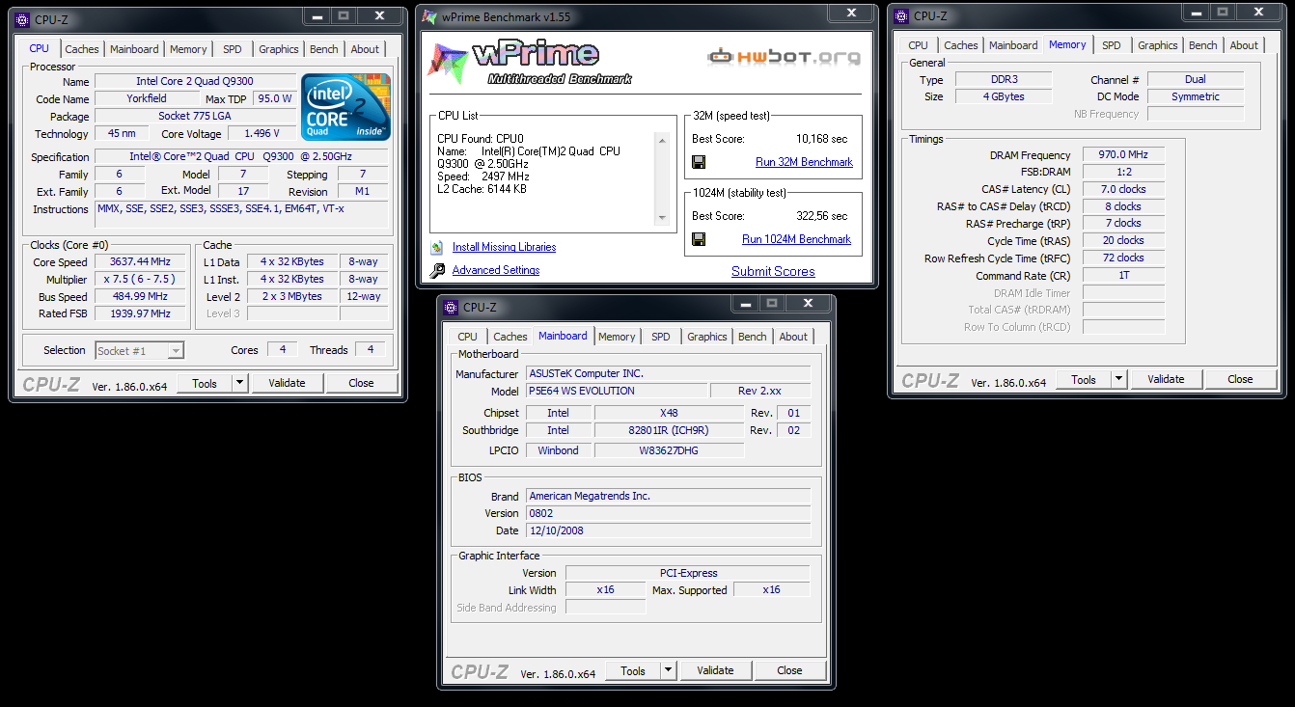Click the floppy save icon beside Run 32M Benchmark
The height and width of the screenshot is (707, 1295).
click(700, 162)
